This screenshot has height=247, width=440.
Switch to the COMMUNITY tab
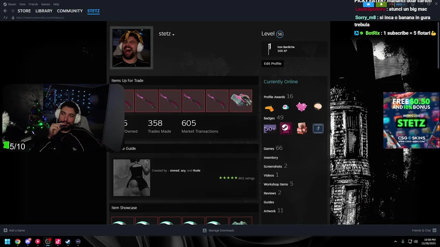click(70, 11)
